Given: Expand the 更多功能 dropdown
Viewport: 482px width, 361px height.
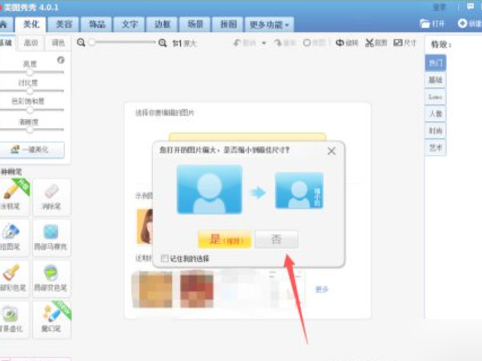Looking at the screenshot, I should [270, 24].
